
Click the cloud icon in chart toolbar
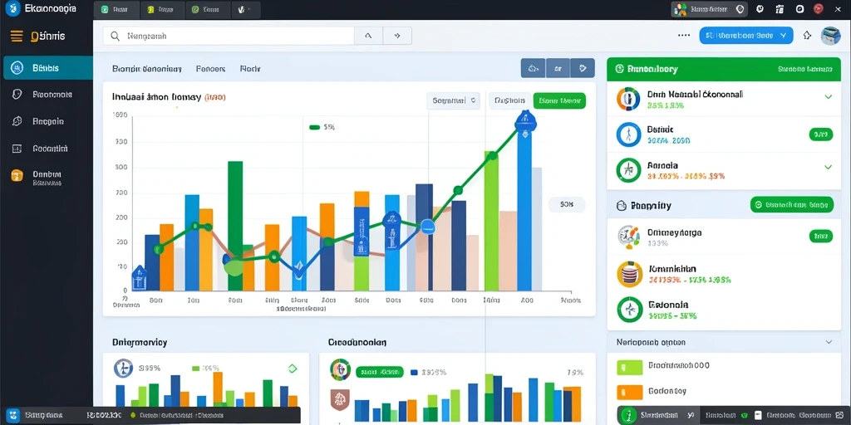533,68
